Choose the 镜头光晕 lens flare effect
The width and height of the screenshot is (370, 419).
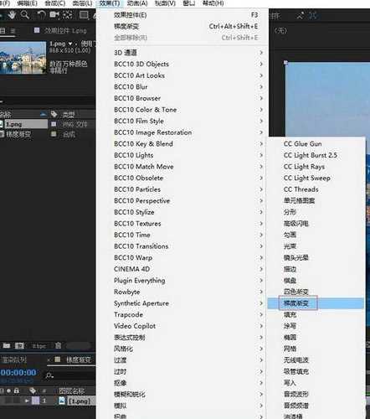316,257
